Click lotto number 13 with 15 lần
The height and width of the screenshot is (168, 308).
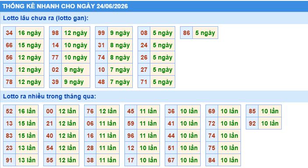[x=9, y=123]
